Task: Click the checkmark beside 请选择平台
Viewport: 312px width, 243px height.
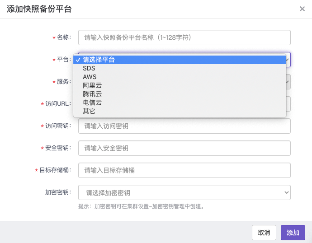Action: [78, 60]
